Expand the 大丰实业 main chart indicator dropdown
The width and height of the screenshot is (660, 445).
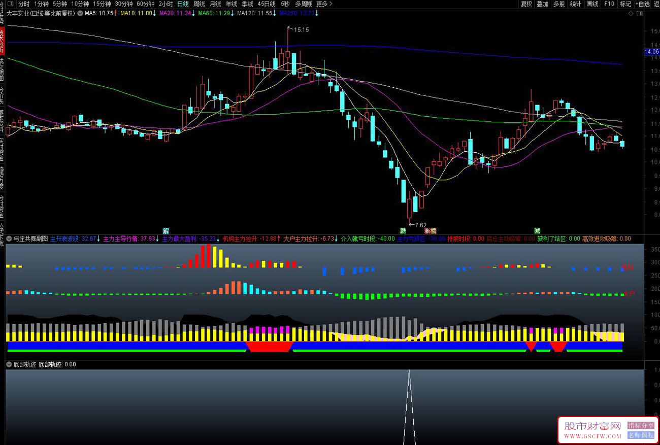pyautogui.click(x=80, y=13)
